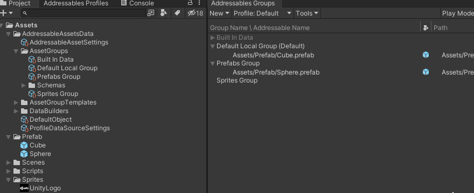This screenshot has width=474, height=193.
Task: Open the New group dropdown
Action: [219, 13]
